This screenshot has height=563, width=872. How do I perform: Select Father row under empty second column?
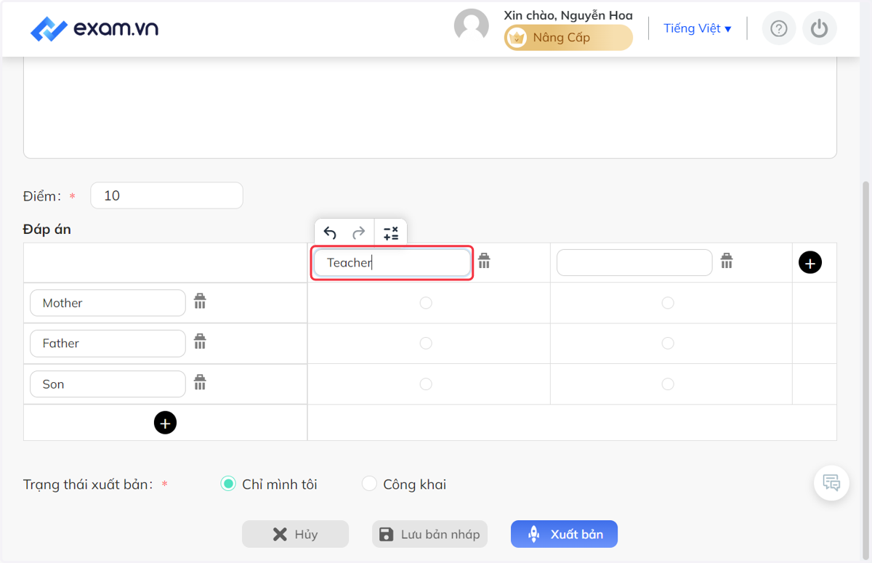(668, 343)
